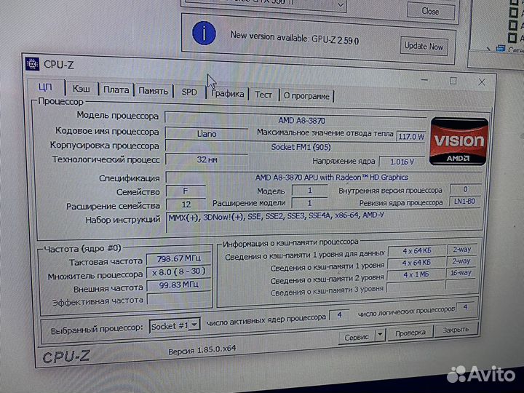Open the Память tab

coord(154,91)
